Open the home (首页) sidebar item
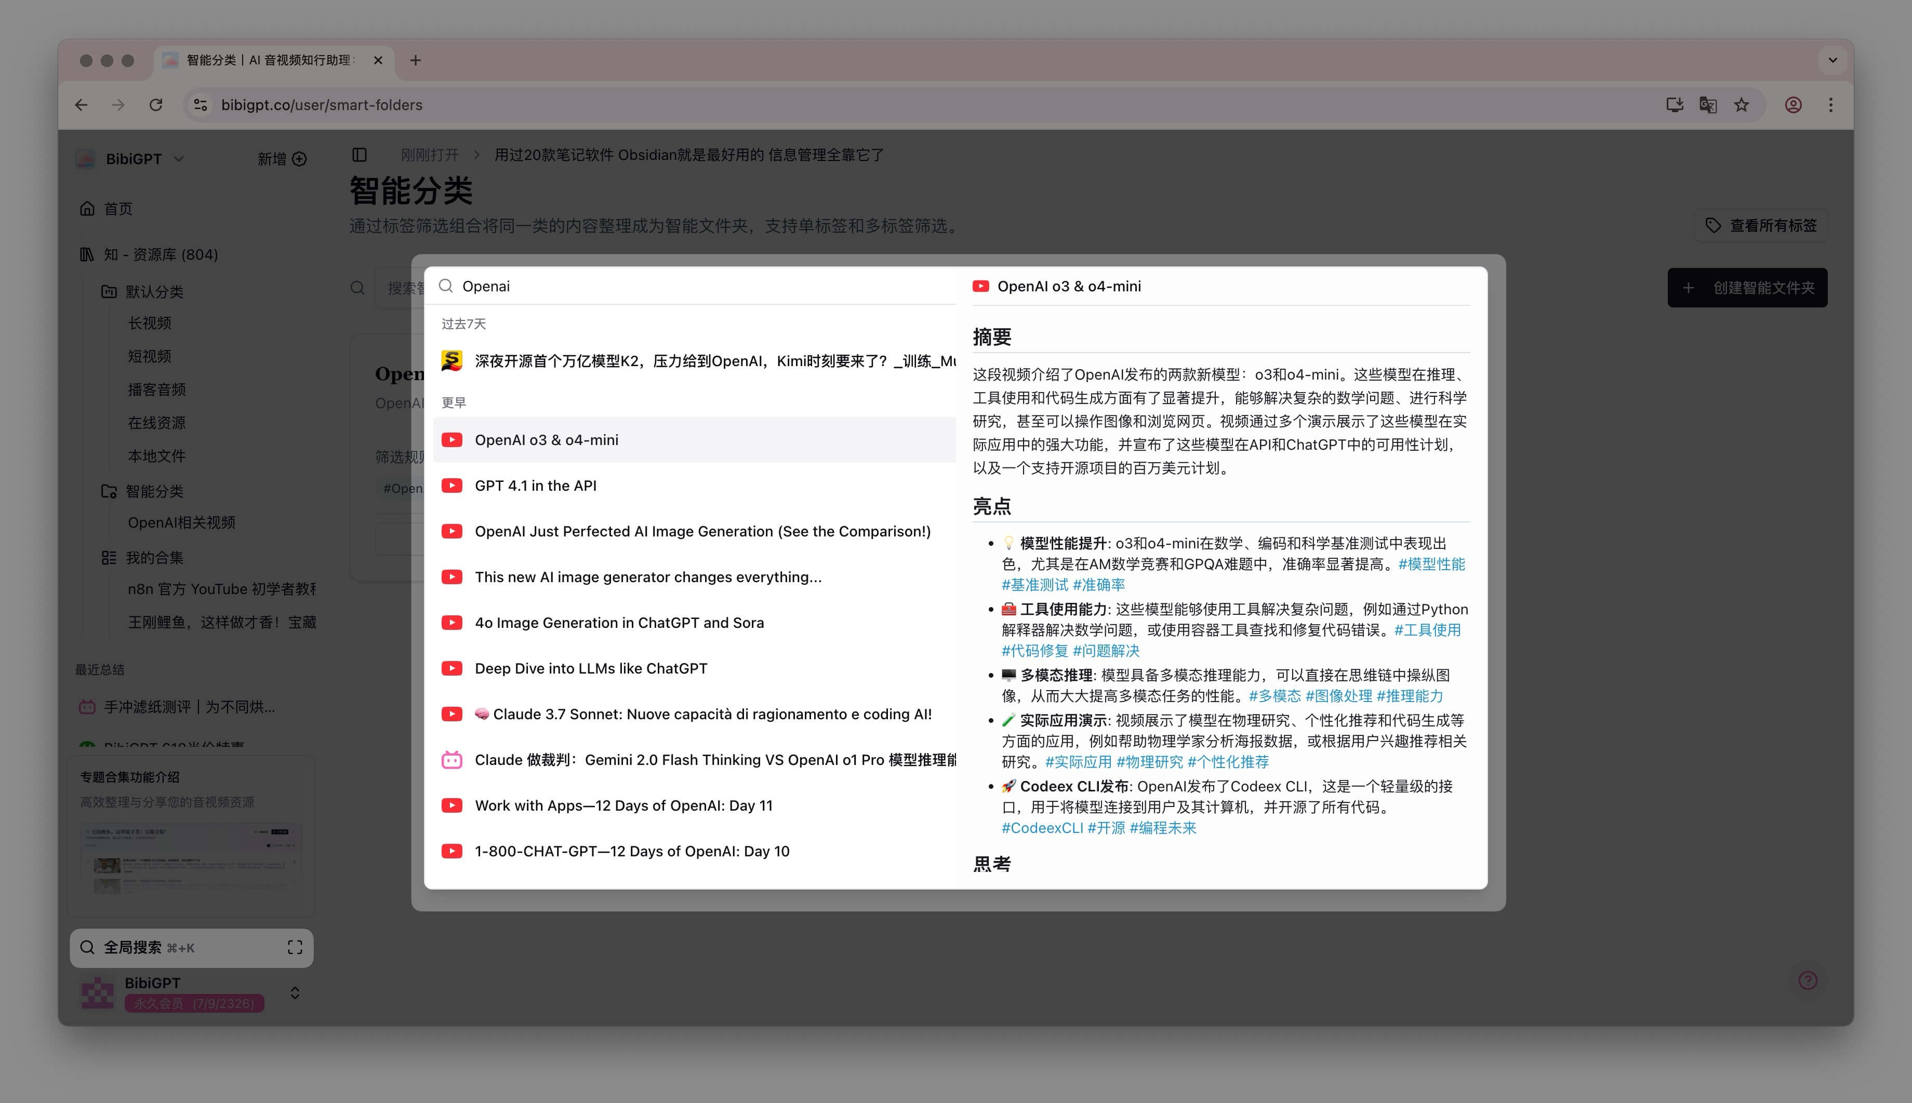Screen dimensions: 1912x1103 coord(117,208)
